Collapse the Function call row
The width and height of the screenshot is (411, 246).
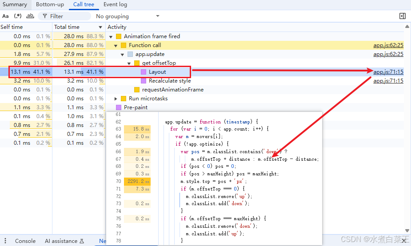116,46
